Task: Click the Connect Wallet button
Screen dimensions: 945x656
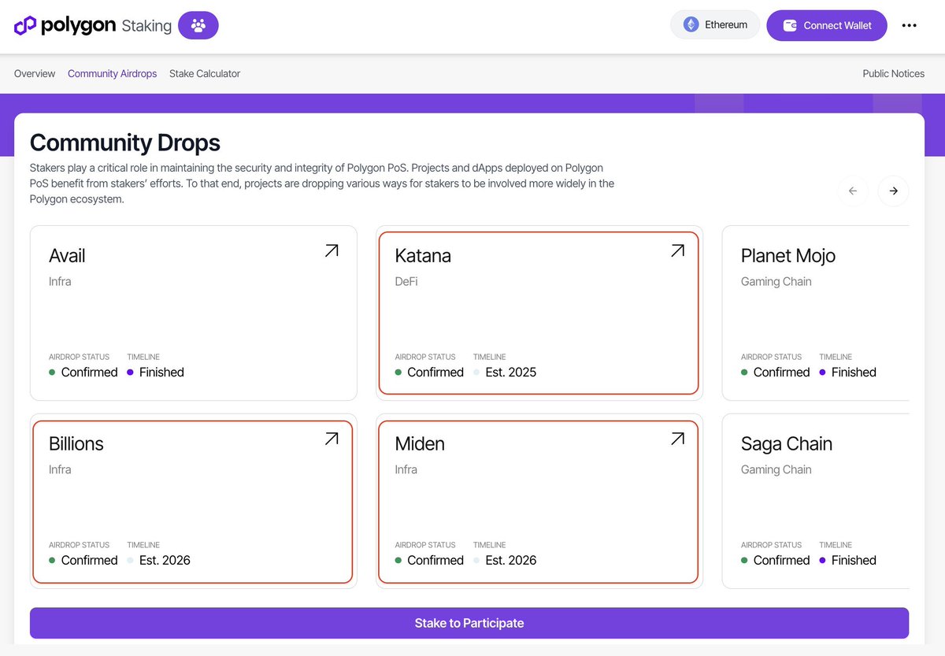Action: pyautogui.click(x=827, y=25)
